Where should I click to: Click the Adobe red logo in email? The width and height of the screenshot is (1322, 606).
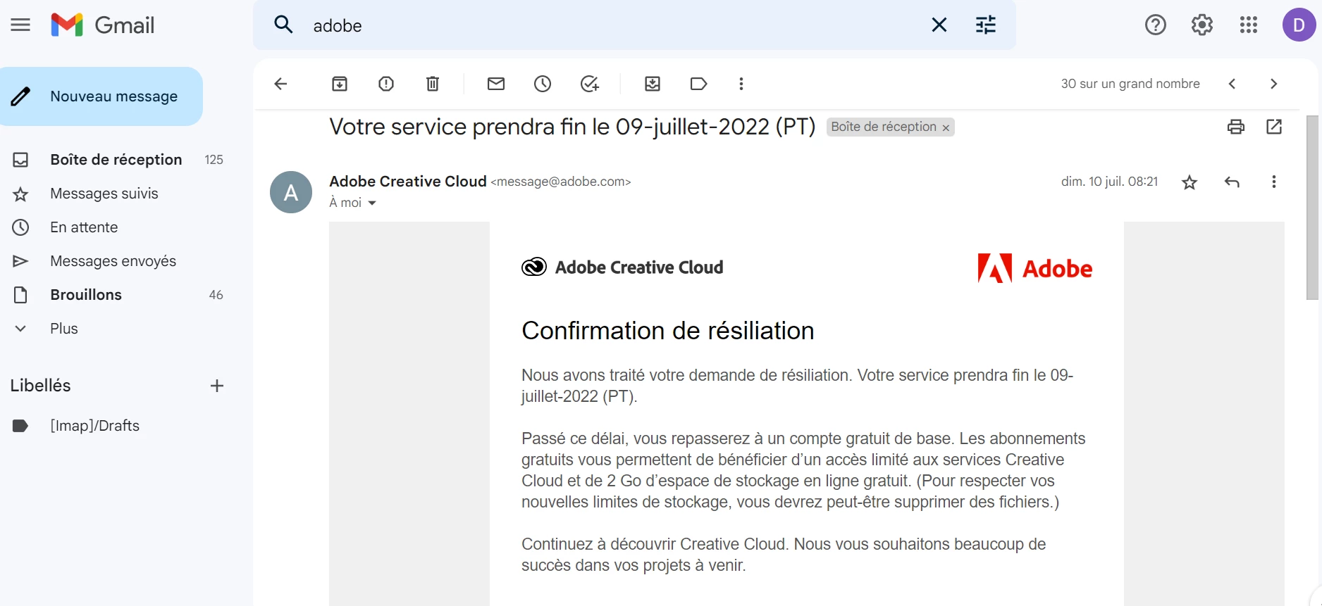[x=1034, y=268]
